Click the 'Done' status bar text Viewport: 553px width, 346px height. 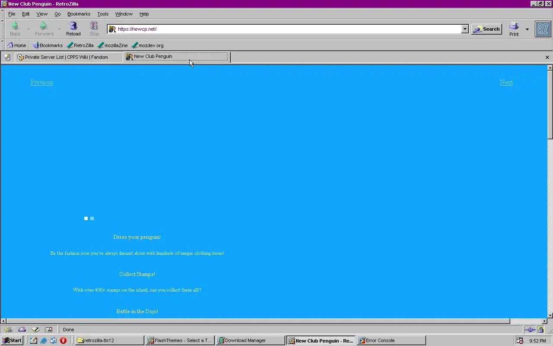coord(69,330)
